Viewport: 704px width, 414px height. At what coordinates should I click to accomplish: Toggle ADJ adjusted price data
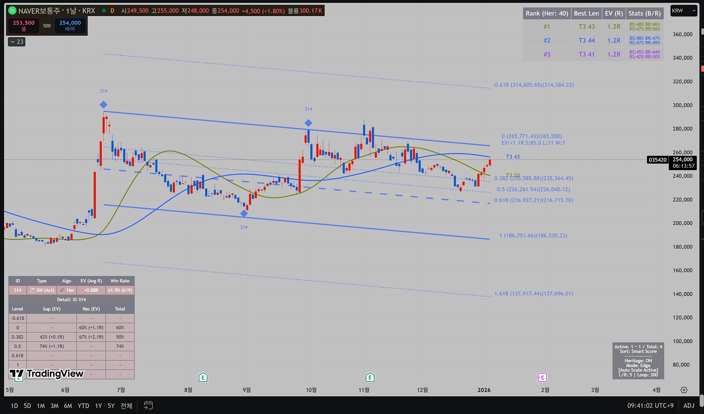pos(689,406)
